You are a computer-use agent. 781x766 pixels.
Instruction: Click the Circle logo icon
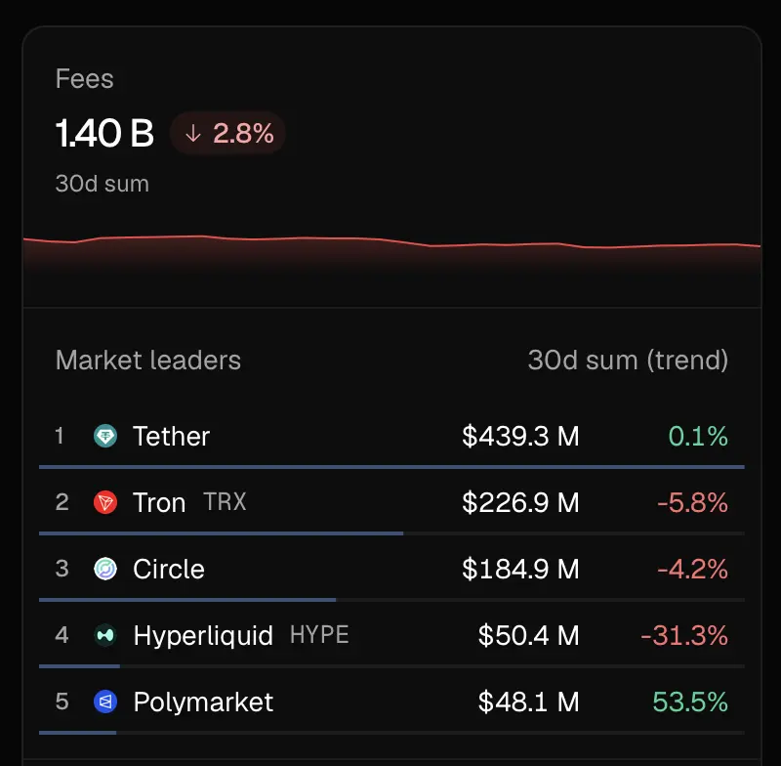105,569
